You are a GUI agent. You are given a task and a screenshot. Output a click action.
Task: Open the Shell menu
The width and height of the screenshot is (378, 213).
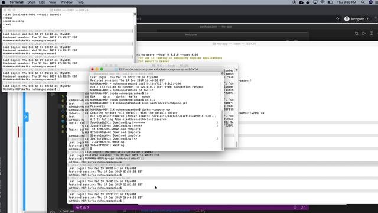pos(31,2)
